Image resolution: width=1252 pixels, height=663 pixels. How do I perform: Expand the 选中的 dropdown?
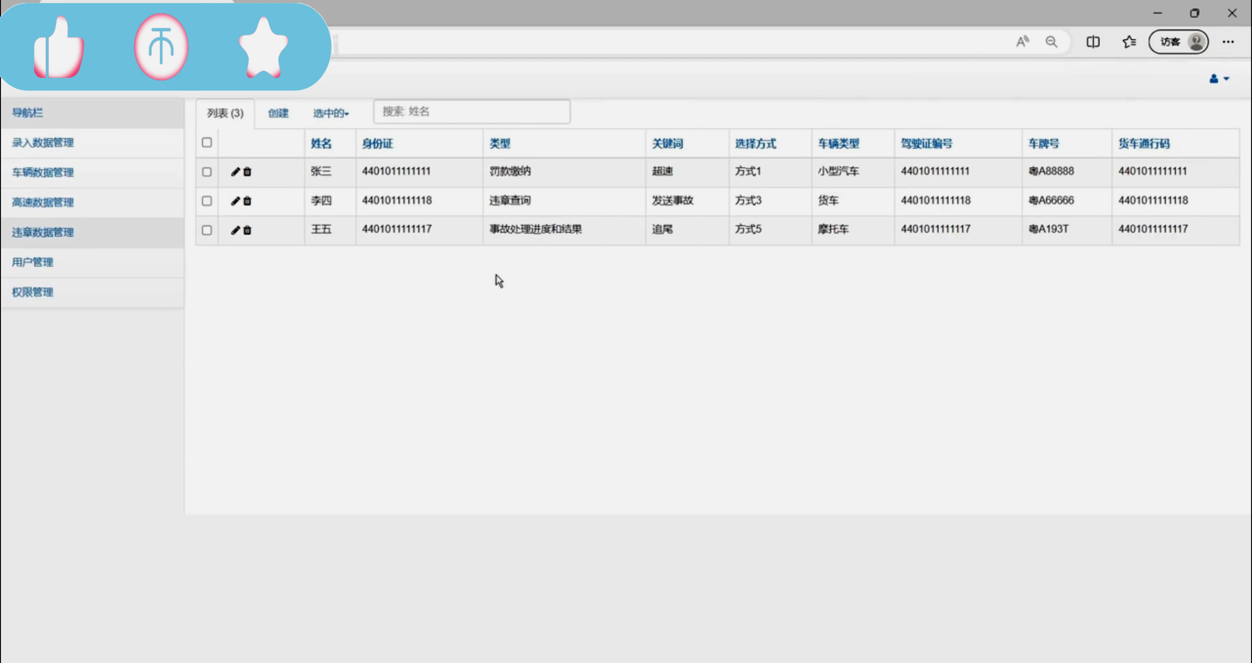[x=331, y=113]
